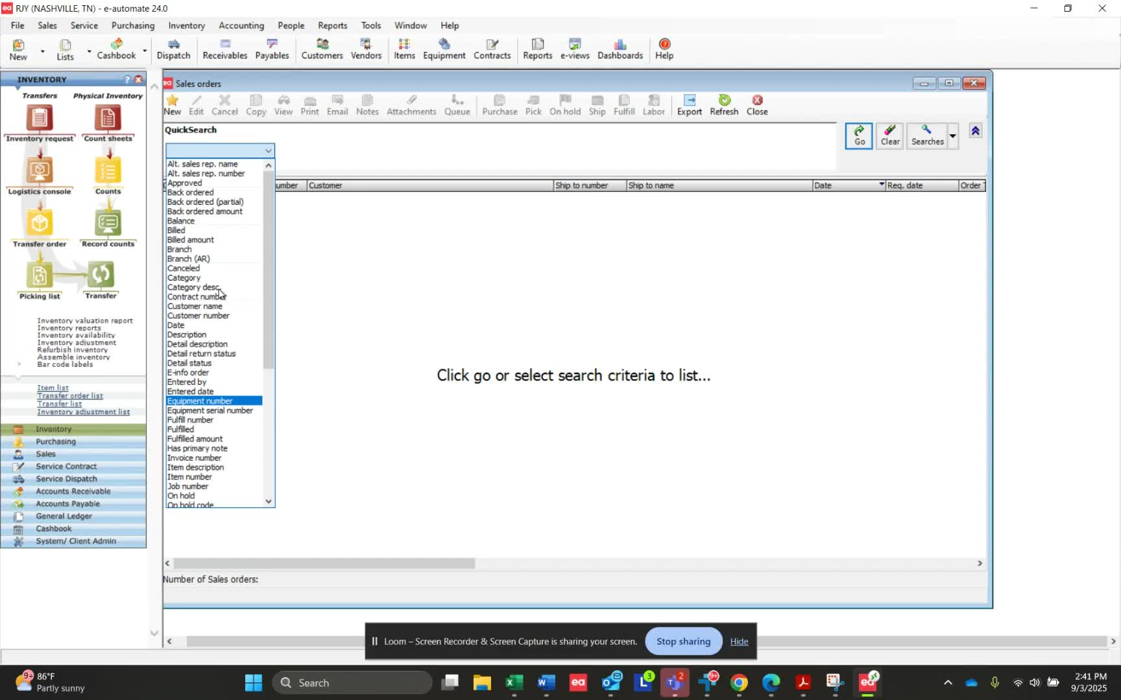Click the dropdown list scrollbar down arrow

tap(269, 501)
